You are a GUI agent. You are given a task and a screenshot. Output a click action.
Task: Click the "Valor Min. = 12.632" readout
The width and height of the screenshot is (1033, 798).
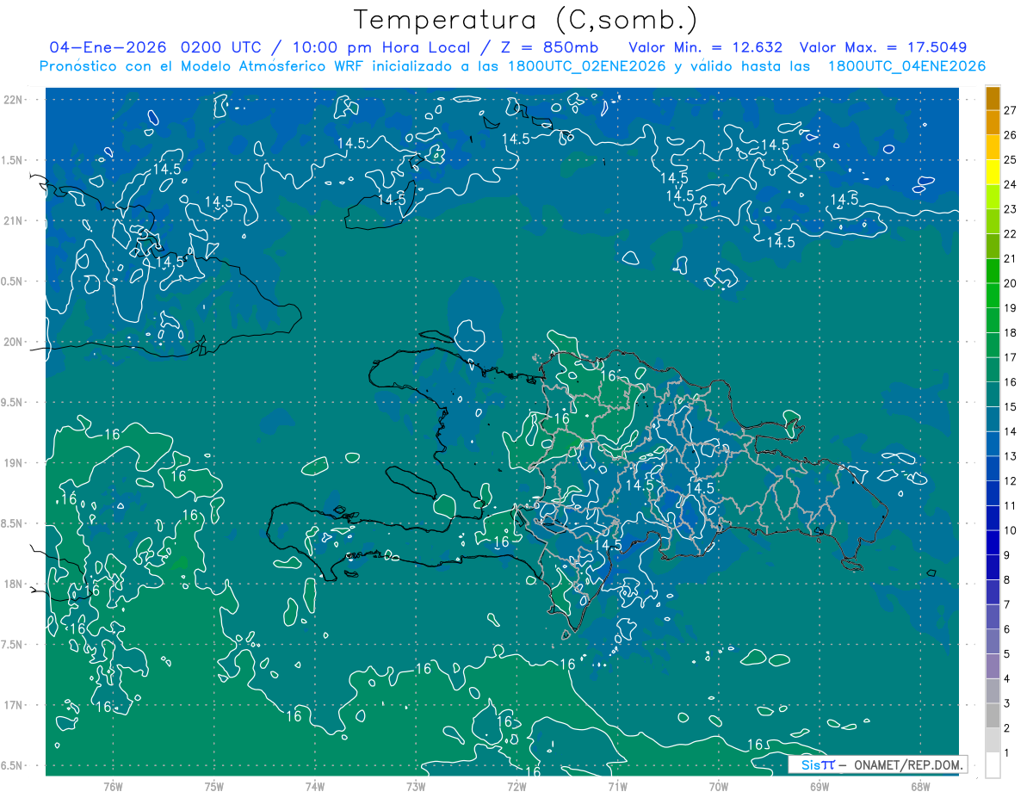click(x=706, y=47)
